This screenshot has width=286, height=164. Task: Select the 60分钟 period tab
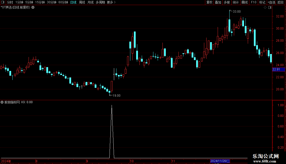63,2
